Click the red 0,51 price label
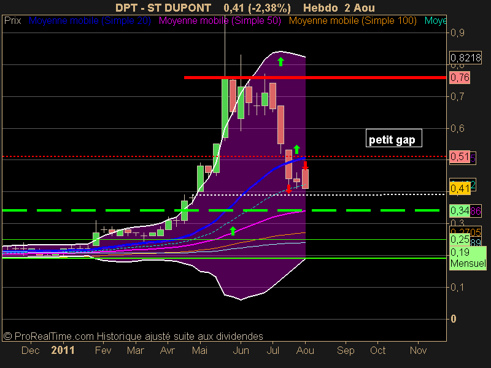The width and height of the screenshot is (491, 368). click(x=460, y=156)
